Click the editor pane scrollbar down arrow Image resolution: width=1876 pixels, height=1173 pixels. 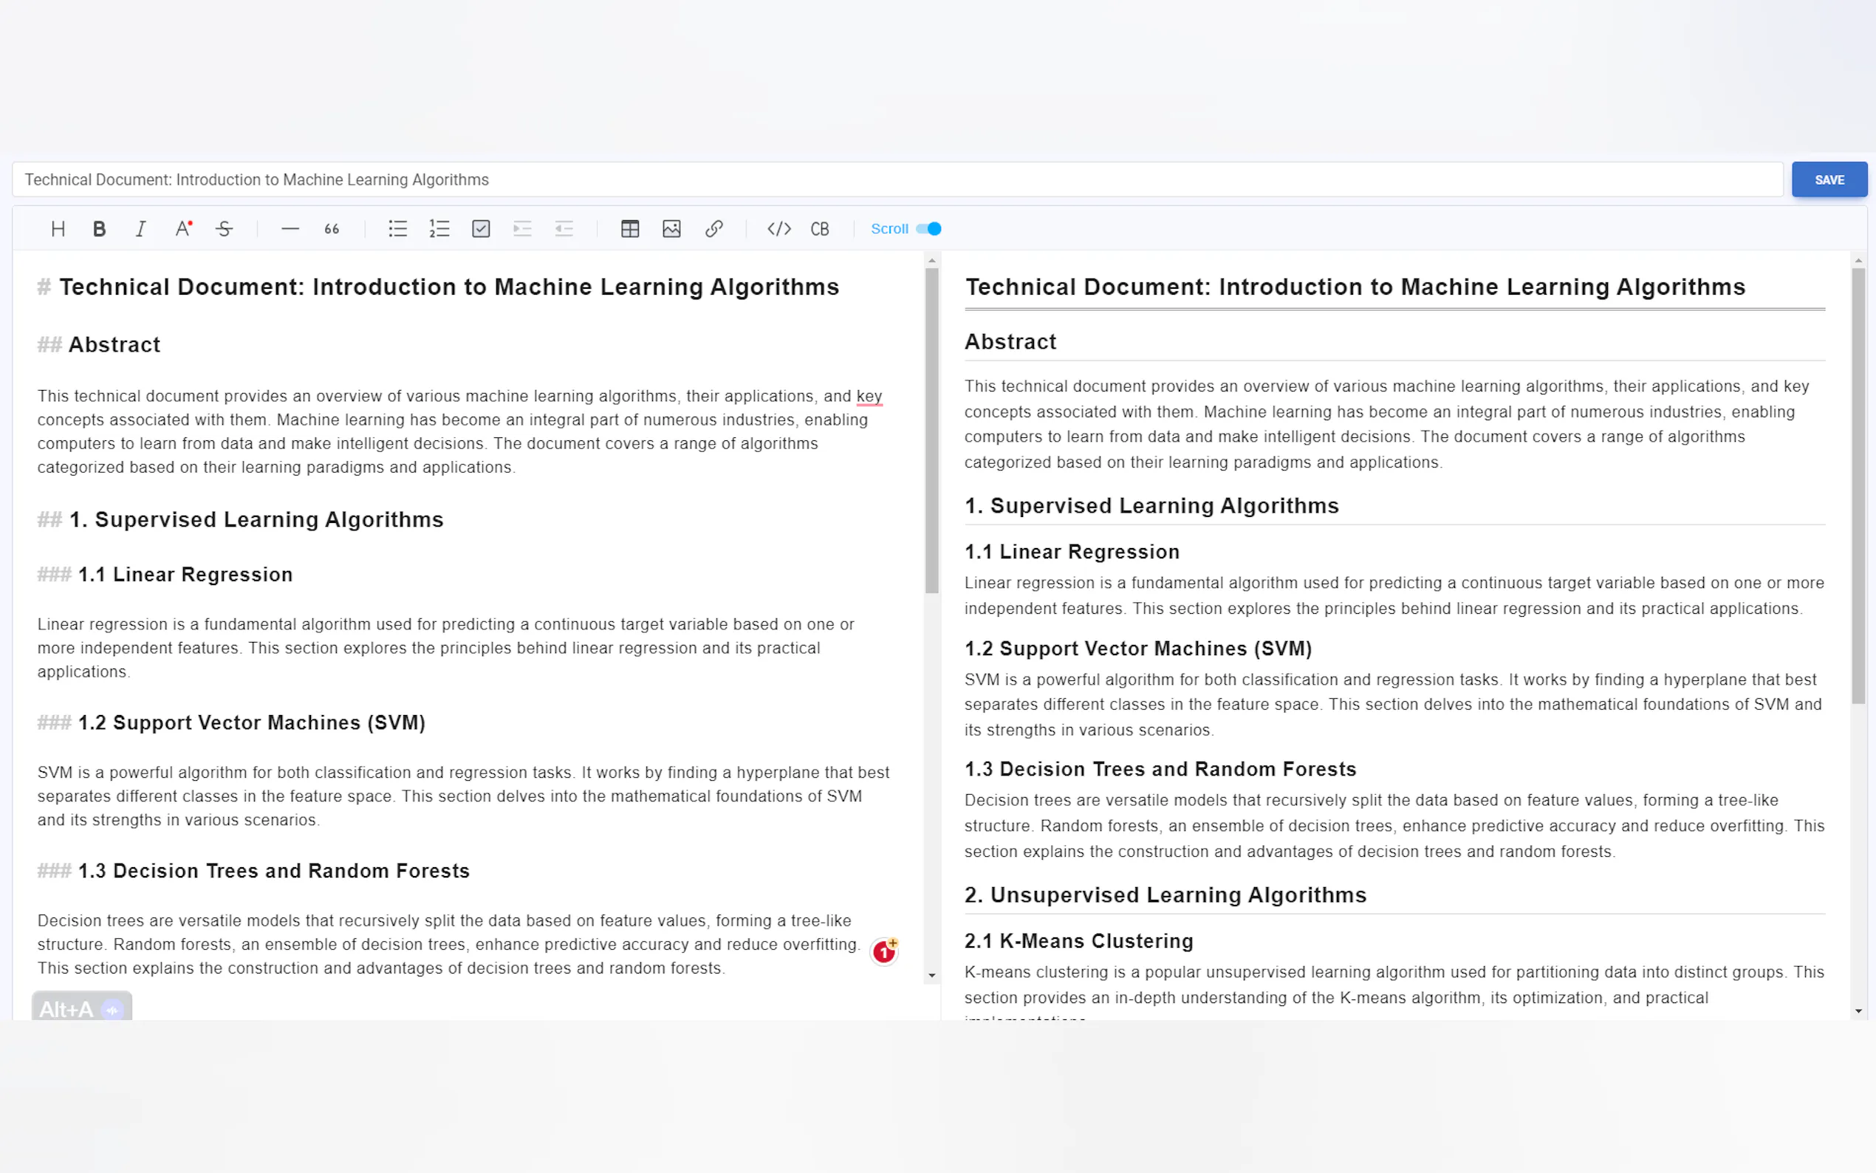point(932,976)
